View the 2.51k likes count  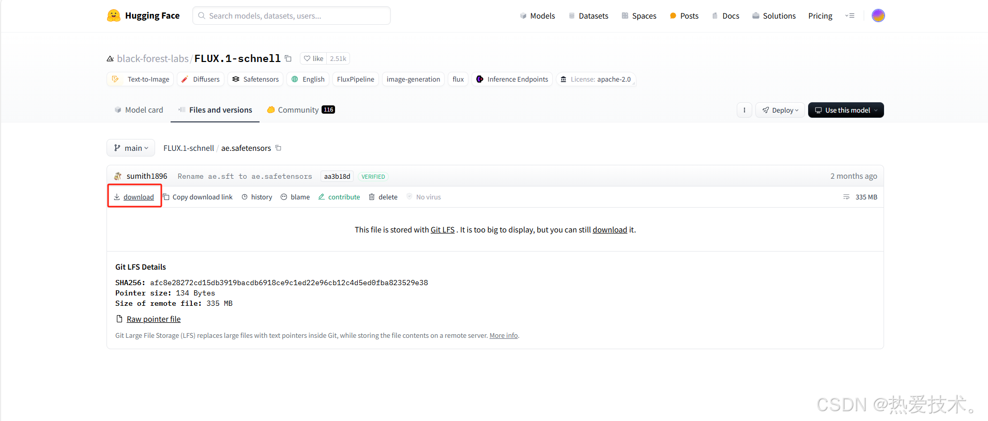338,58
